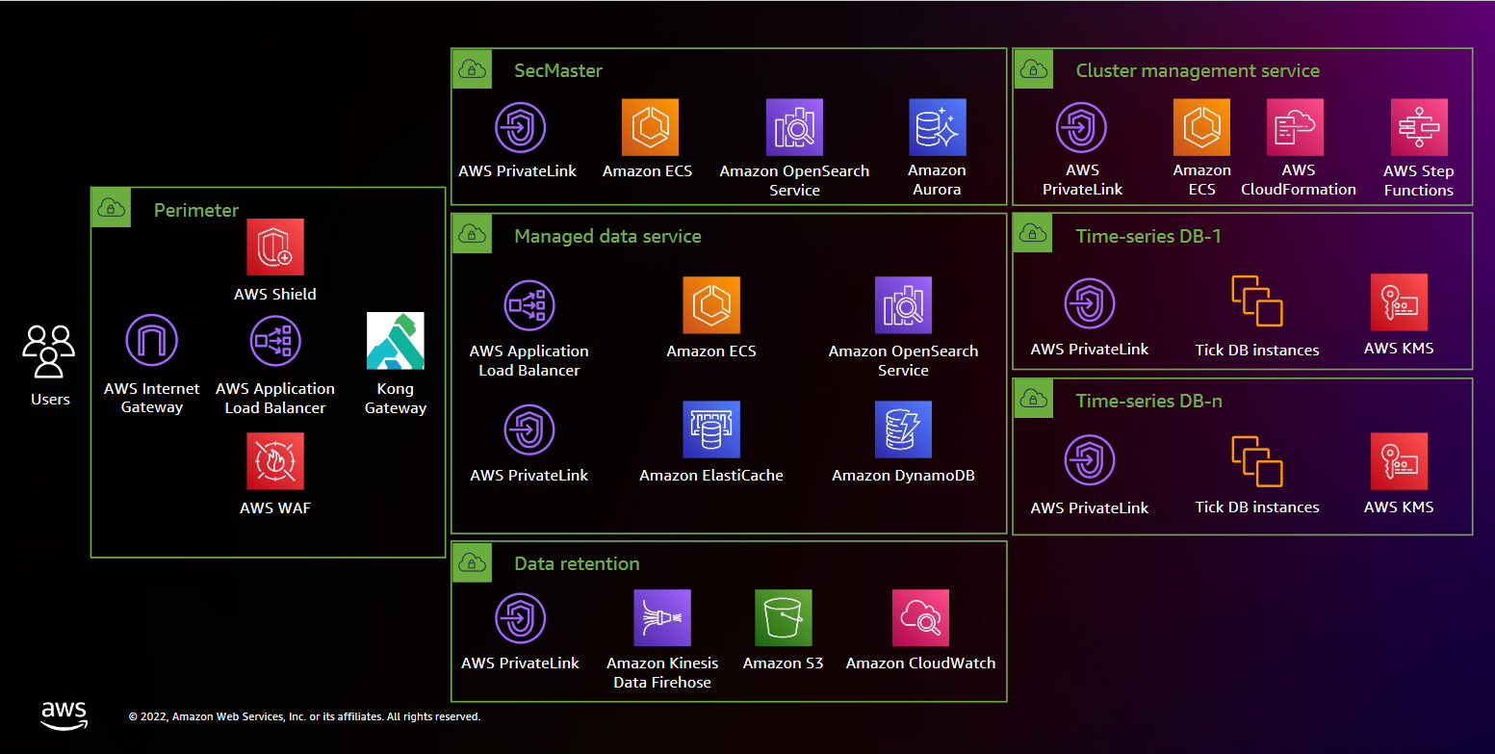Click the AWS logo in bottom left
The width and height of the screenshot is (1495, 754).
click(x=64, y=715)
